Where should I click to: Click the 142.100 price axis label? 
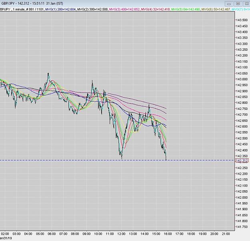pyautogui.click(x=242, y=185)
